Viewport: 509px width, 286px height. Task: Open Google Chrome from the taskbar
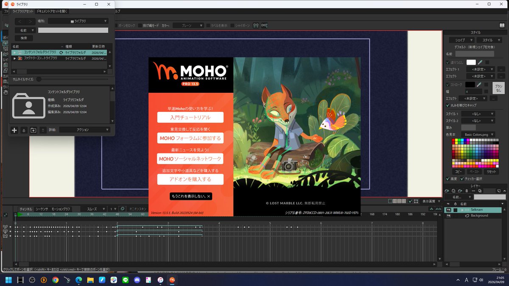[x=55, y=280]
